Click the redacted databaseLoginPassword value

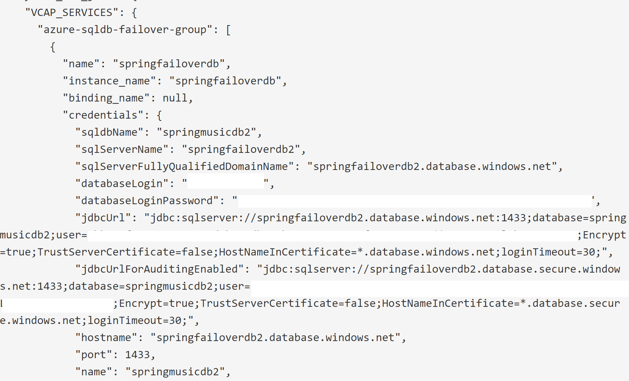[415, 201]
